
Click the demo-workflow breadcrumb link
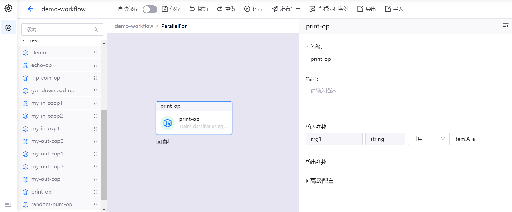click(x=134, y=26)
